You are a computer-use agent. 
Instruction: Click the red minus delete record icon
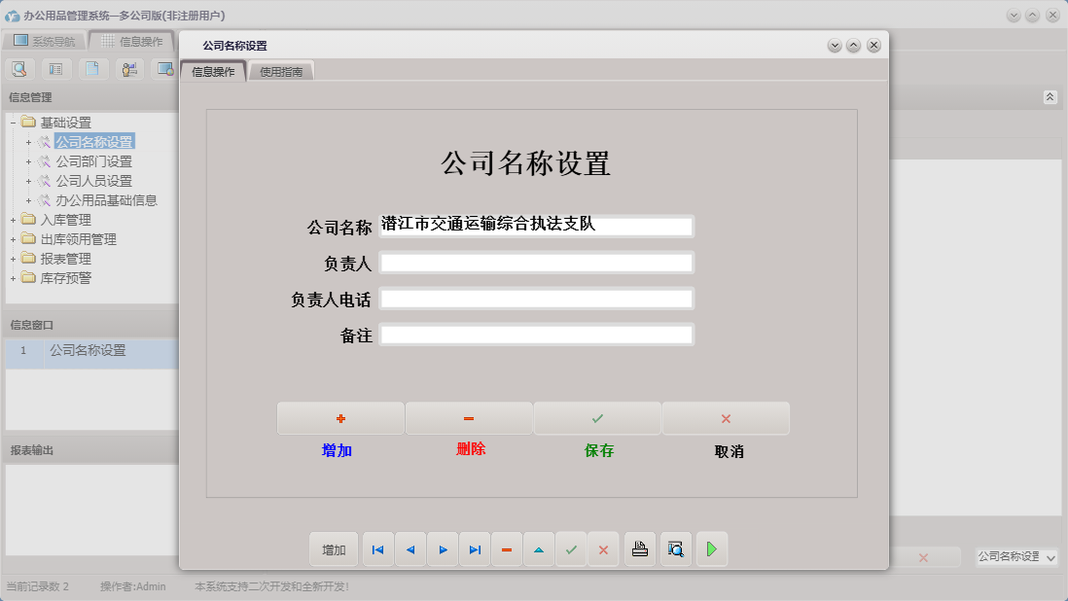(507, 548)
